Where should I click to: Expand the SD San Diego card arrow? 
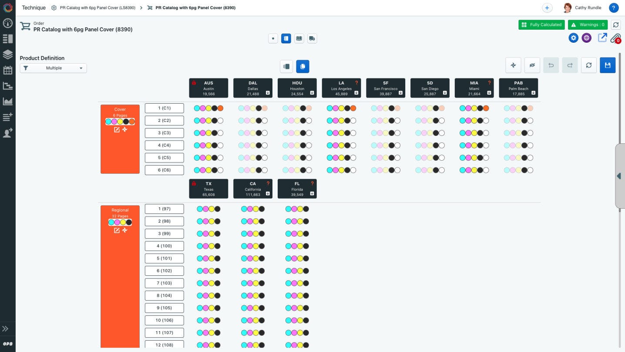click(x=445, y=93)
